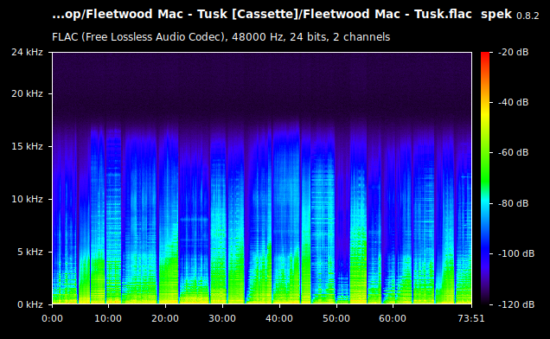
Task: Click the file path title text
Action: pos(262,14)
